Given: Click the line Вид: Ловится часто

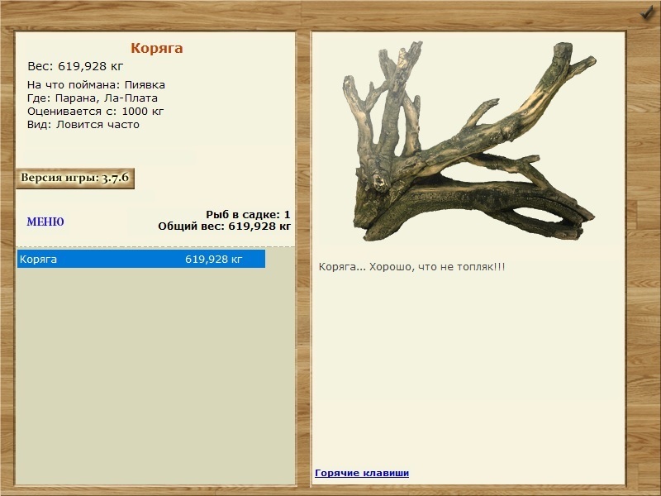Looking at the screenshot, I should (83, 125).
